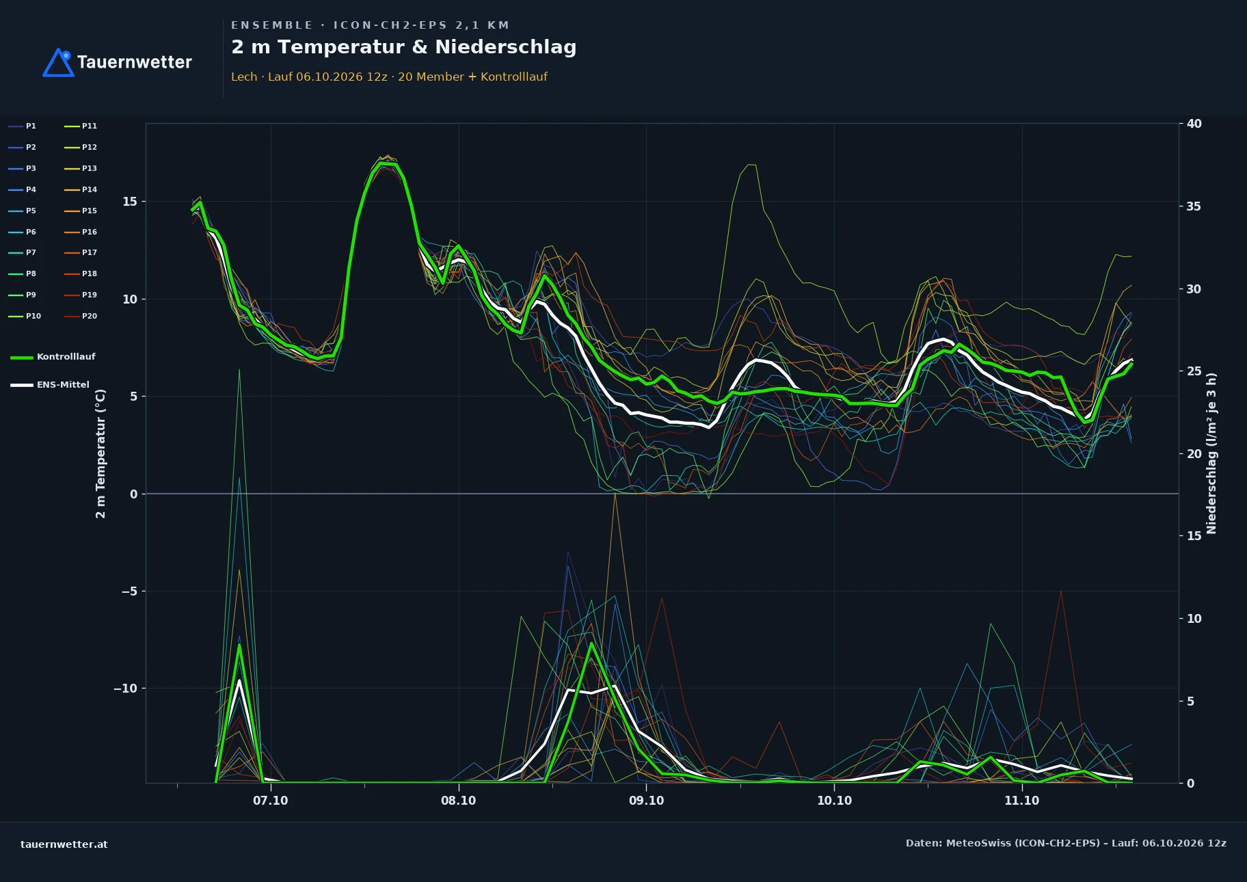Screen dimensions: 1247x882
Task: Click the Tauernwetter brand name text
Action: pos(134,62)
